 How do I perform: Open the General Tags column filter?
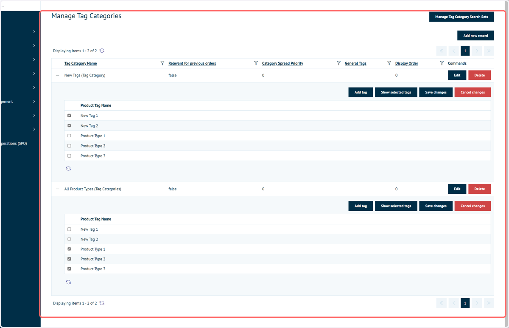[x=389, y=63]
